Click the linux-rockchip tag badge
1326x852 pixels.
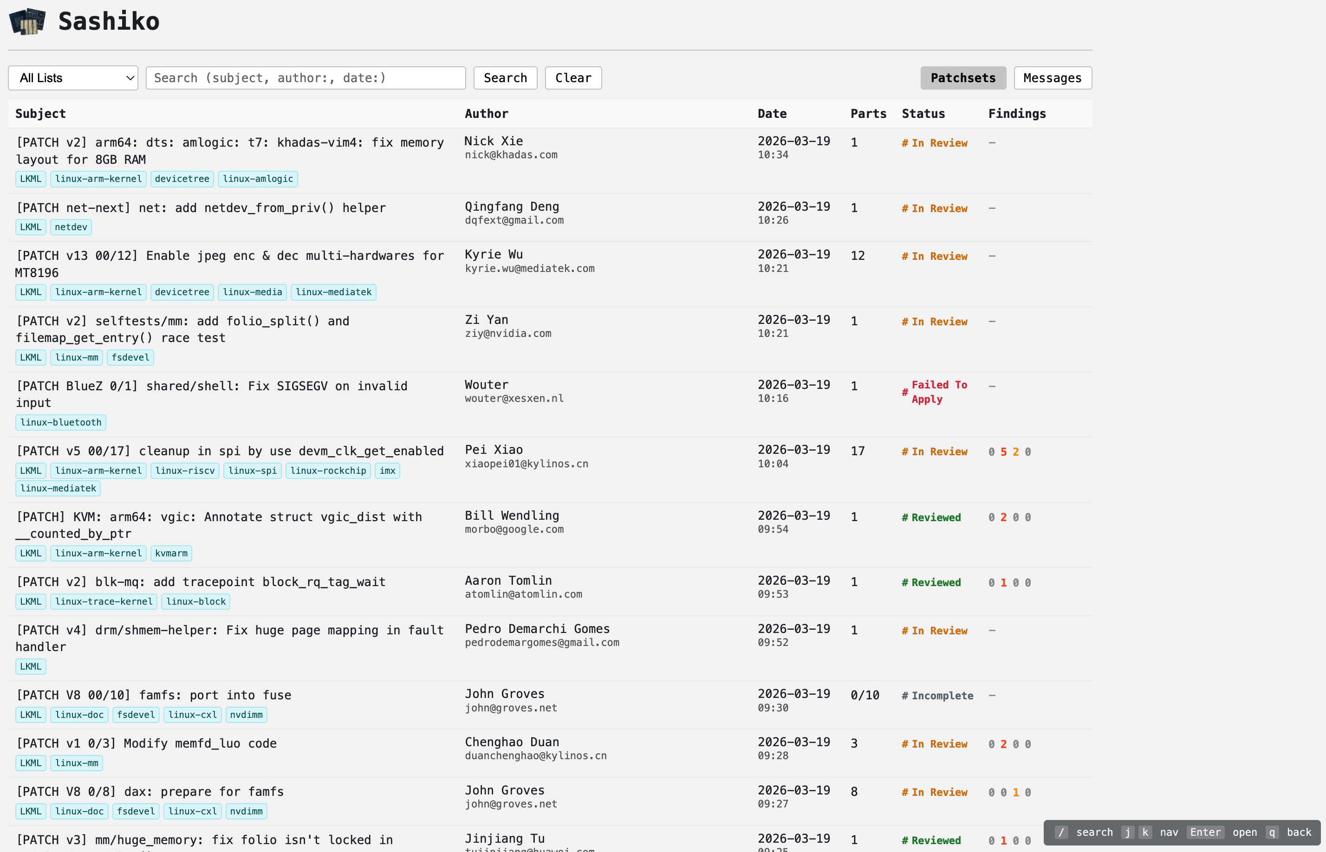pos(328,471)
